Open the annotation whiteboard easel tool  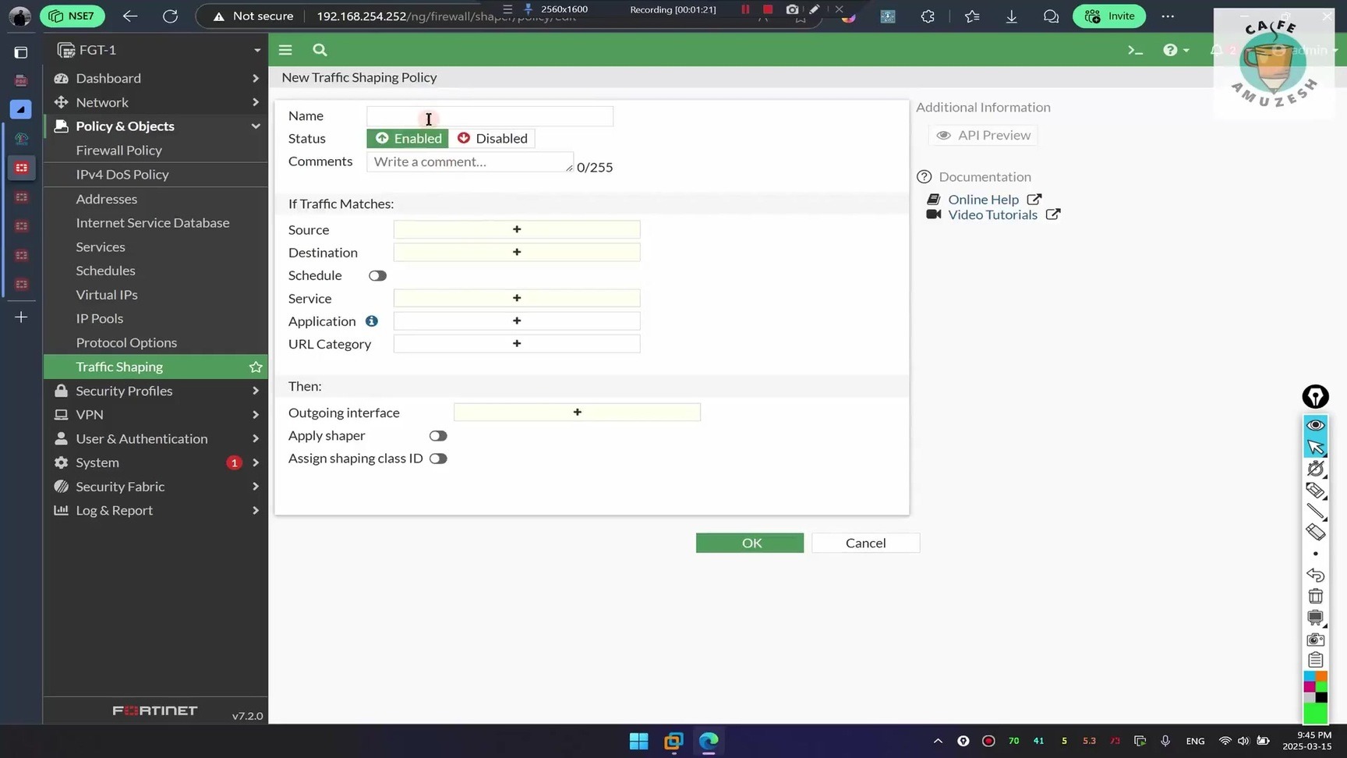(x=1316, y=618)
